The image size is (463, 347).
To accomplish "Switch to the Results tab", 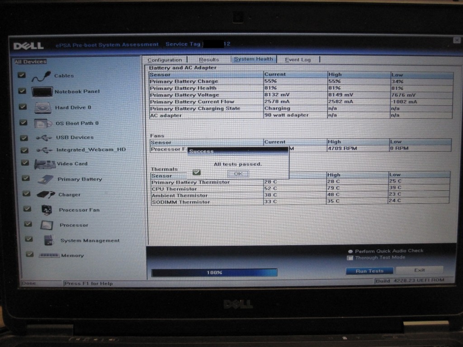I will coord(209,60).
